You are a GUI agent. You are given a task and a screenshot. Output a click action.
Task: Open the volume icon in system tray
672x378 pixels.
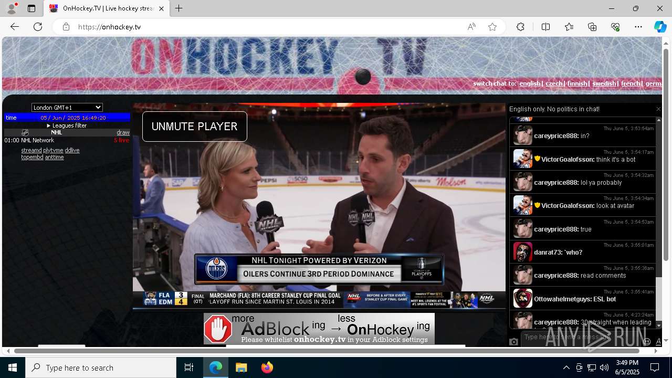604,367
